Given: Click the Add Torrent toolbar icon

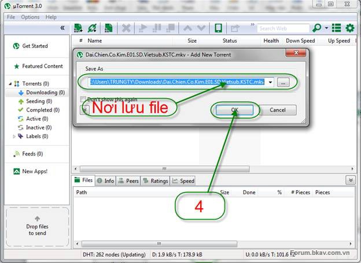Looking at the screenshot, I should (x=78, y=28).
